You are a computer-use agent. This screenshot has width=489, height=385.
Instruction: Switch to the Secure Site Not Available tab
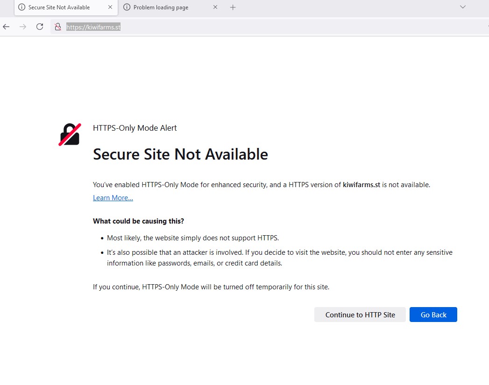tap(66, 7)
